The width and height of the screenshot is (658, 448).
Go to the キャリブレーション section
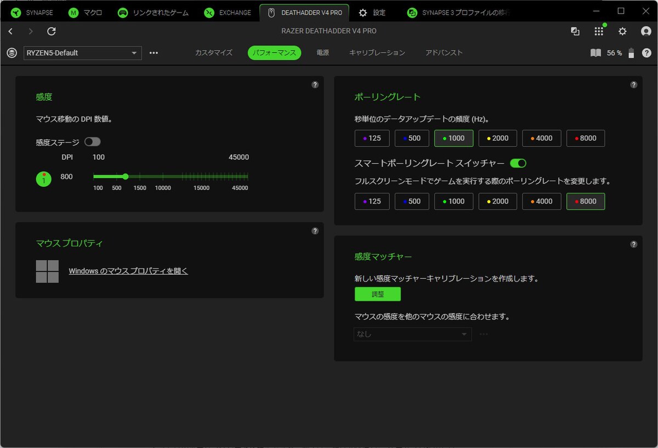click(377, 53)
